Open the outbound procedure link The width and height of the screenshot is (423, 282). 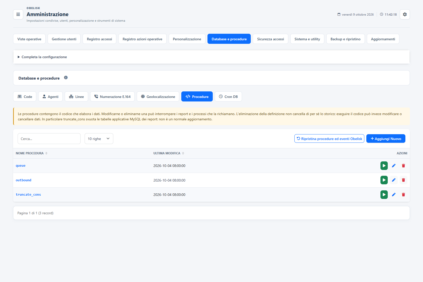click(23, 180)
